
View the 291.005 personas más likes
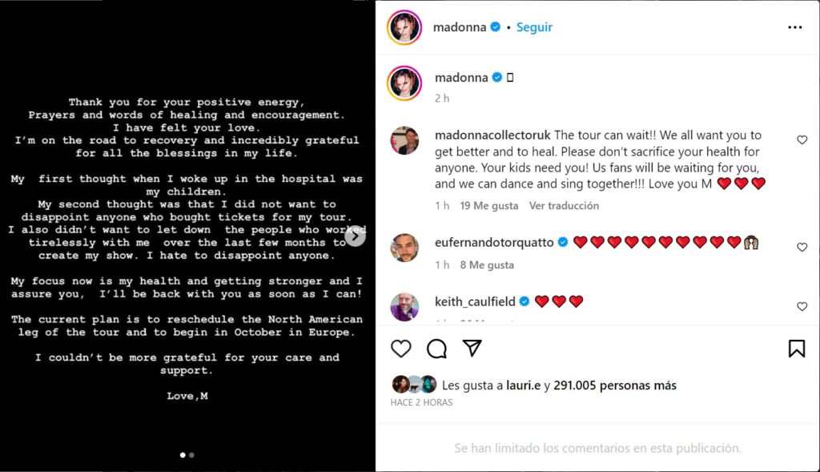(615, 385)
